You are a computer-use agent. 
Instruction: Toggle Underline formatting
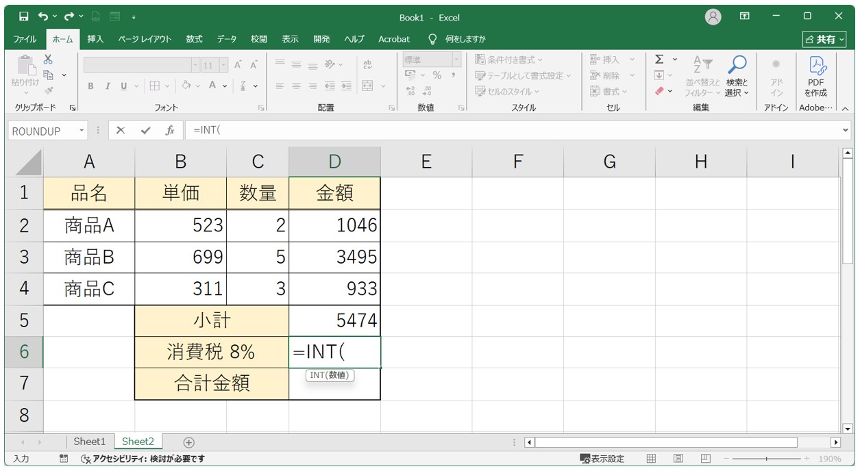tap(124, 86)
